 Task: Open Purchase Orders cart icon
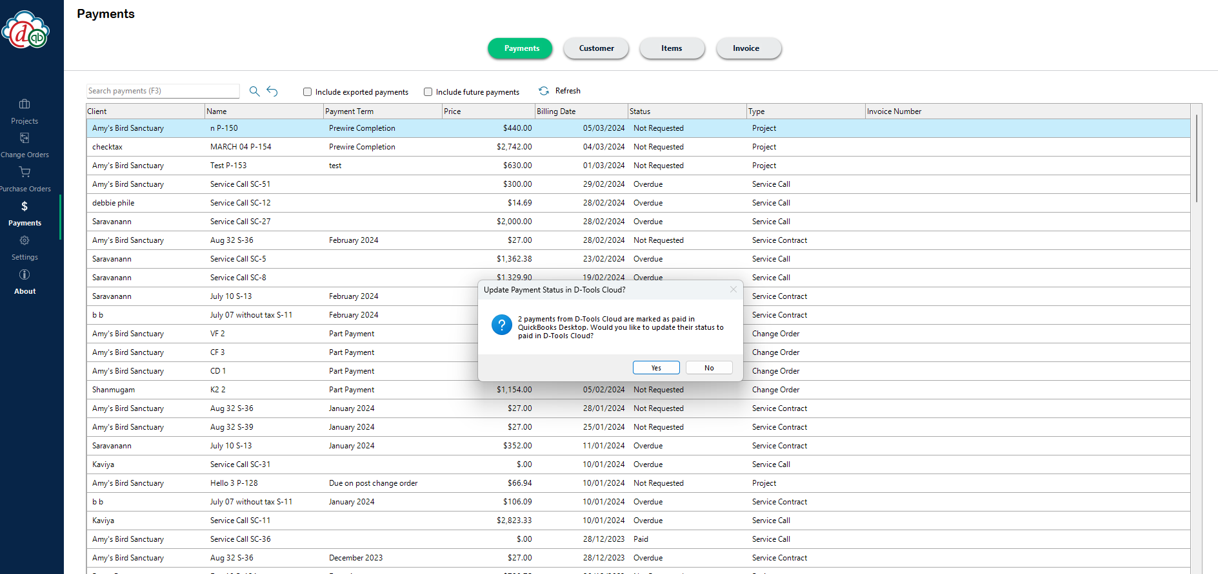(25, 172)
